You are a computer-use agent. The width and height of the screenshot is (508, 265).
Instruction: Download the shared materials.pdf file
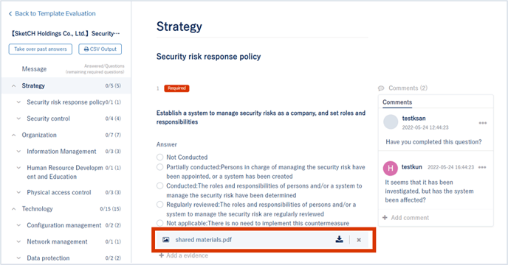[x=339, y=239]
